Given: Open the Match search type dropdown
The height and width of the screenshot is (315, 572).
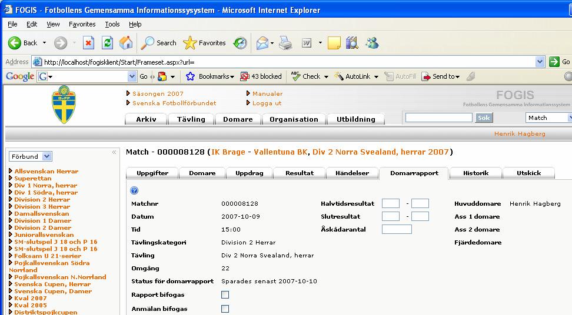Looking at the screenshot, I should (548, 118).
